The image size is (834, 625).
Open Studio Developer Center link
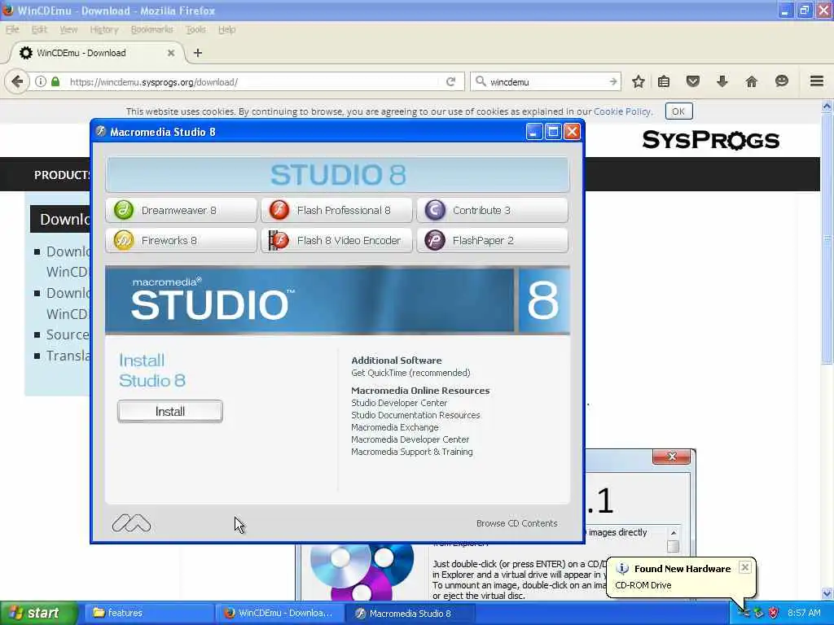pyautogui.click(x=399, y=403)
